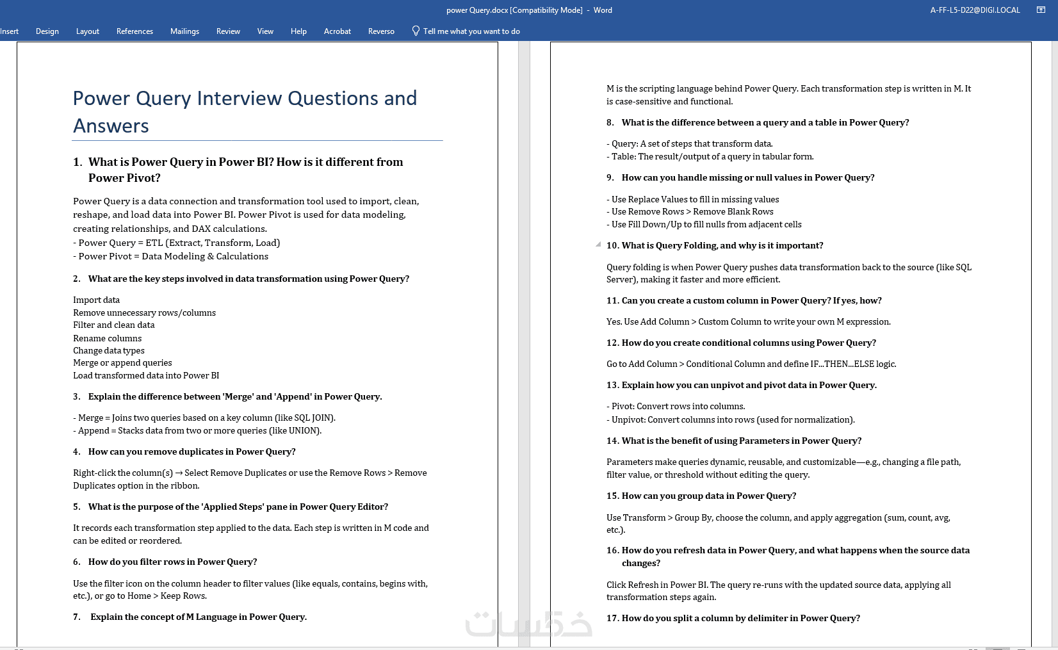Click the 'Remove unnecessary rows/columns' line
The image size is (1058, 650).
(144, 313)
